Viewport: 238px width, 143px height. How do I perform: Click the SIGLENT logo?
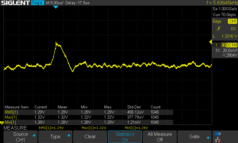pyautogui.click(x=15, y=3)
